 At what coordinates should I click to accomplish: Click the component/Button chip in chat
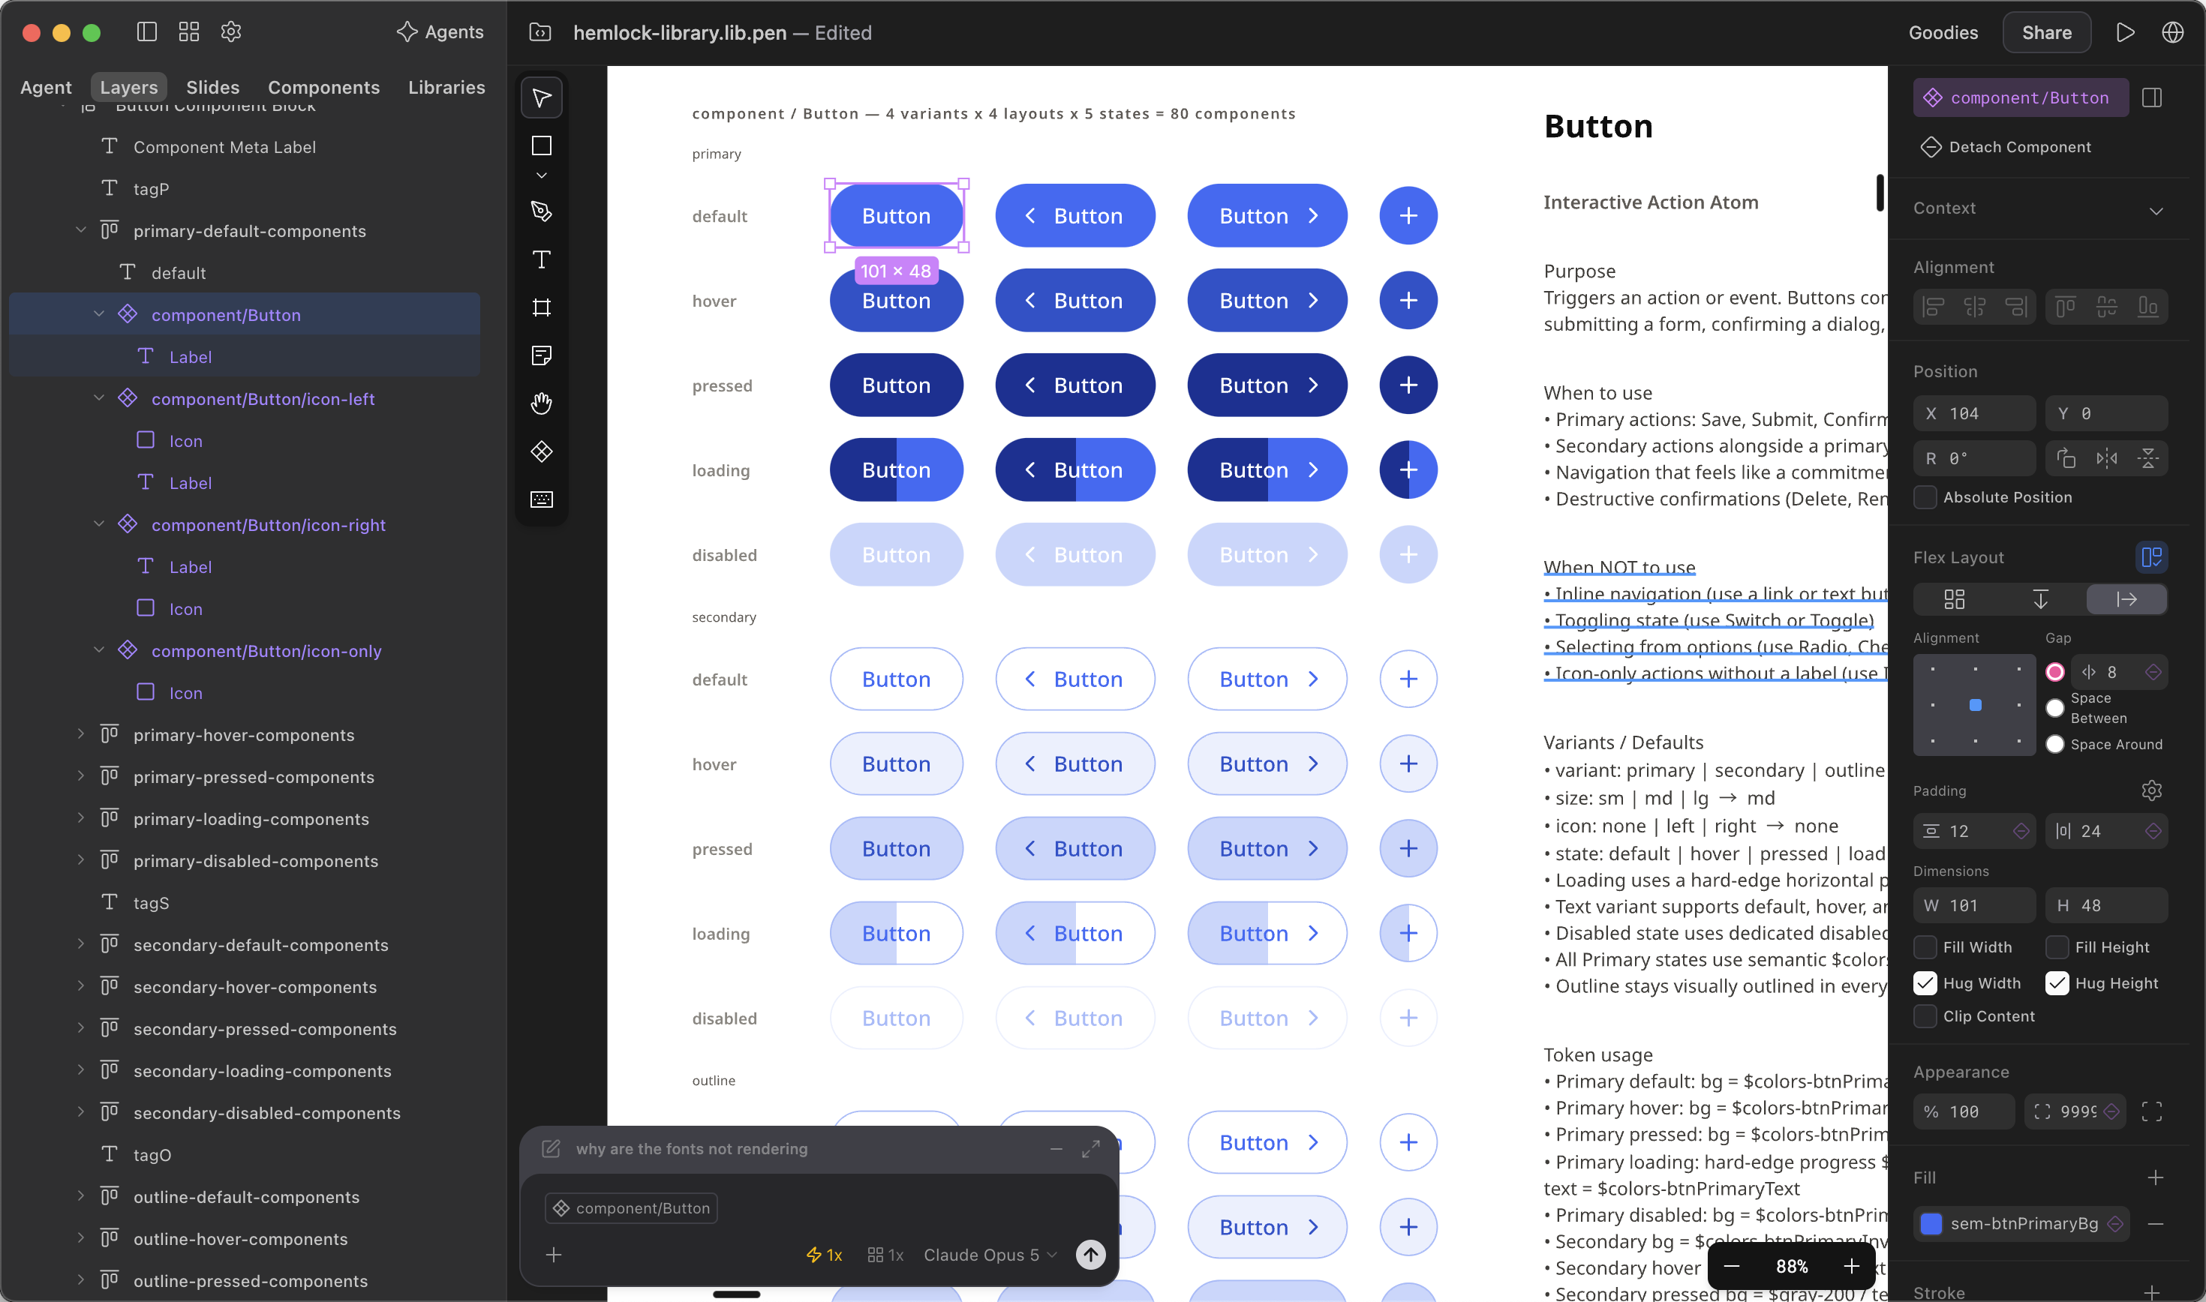click(x=632, y=1208)
